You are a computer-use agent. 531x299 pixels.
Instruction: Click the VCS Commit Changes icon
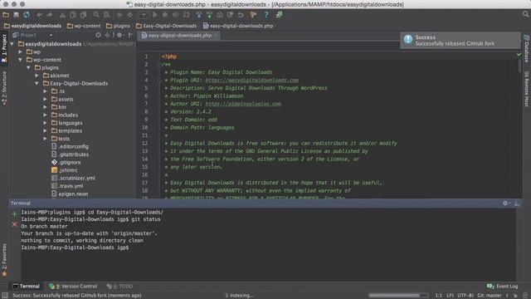[209, 15]
